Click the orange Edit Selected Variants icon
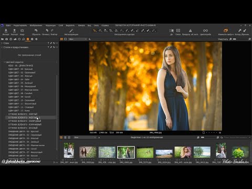Screen dimensions: 252x189 pos(226,30)
